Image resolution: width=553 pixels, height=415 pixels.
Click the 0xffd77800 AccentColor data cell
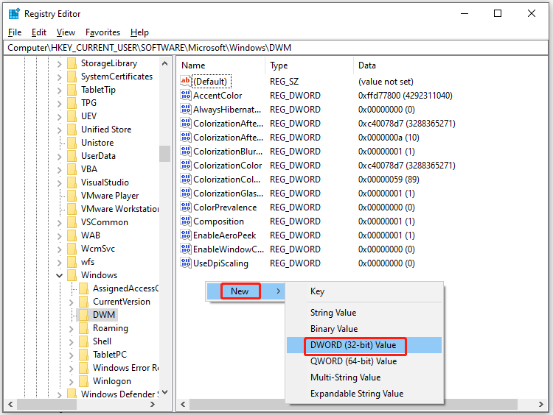coord(406,96)
